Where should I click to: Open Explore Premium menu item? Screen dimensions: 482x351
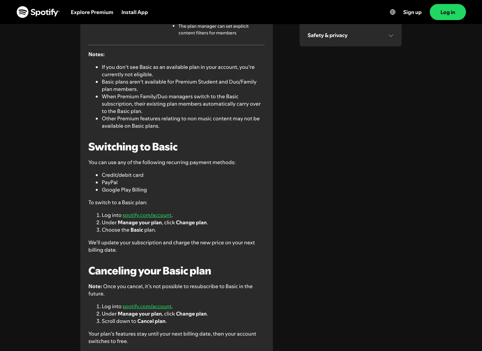click(92, 12)
